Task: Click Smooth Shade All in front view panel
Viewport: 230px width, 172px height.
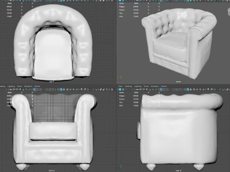Action: [61, 90]
